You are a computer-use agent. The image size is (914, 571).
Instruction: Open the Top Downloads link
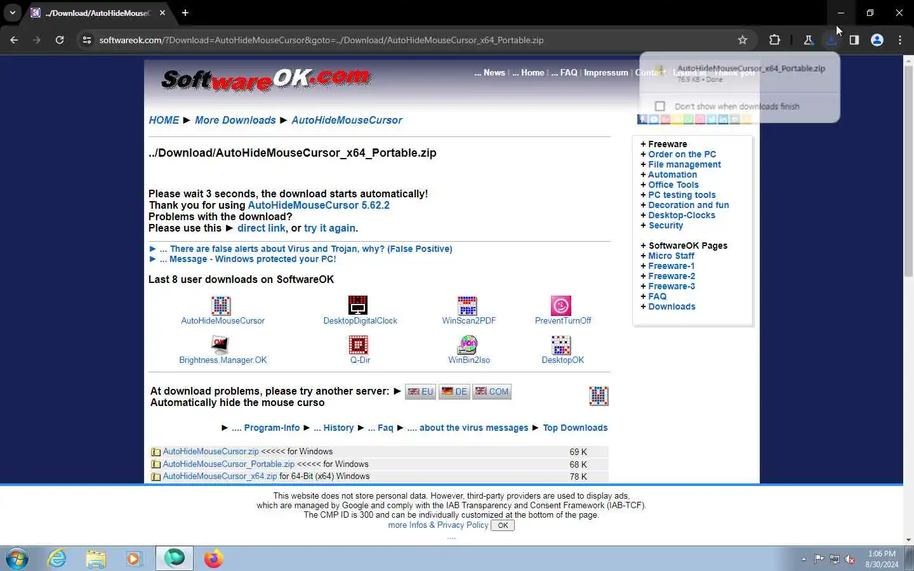pos(575,428)
